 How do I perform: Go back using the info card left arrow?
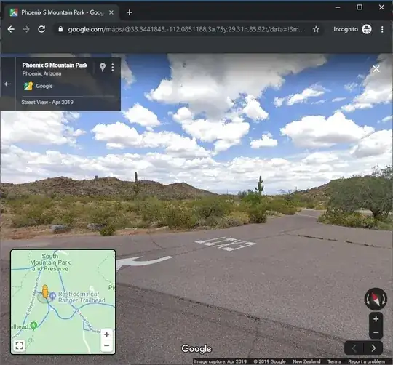pyautogui.click(x=8, y=84)
